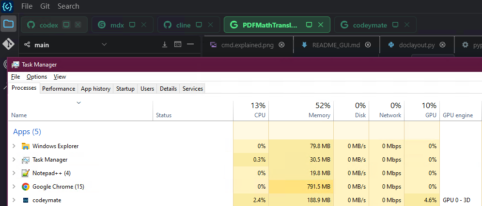Screen dimensions: 482x206
Task: Click the monitor icon on cline tab
Action: (199, 25)
